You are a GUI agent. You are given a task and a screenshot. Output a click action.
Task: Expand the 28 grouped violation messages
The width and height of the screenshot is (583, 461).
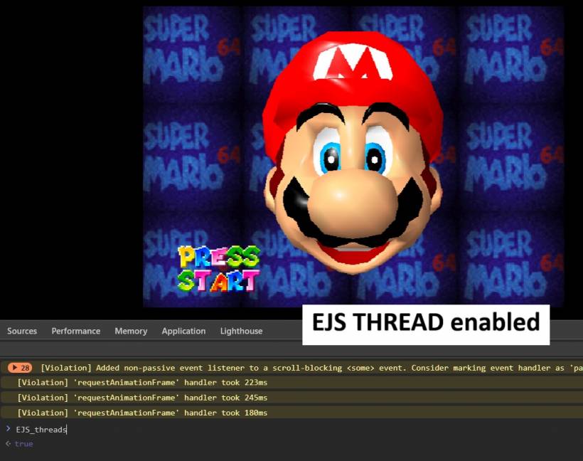point(20,368)
